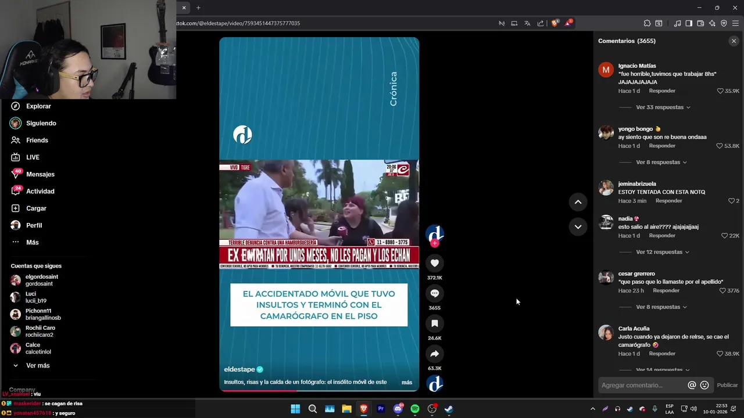Open the Actividad notifications
744x418 pixels.
[40, 191]
